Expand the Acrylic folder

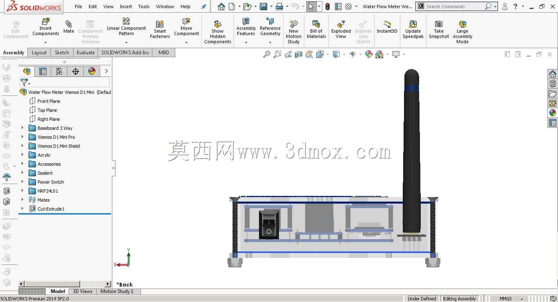click(x=22, y=155)
